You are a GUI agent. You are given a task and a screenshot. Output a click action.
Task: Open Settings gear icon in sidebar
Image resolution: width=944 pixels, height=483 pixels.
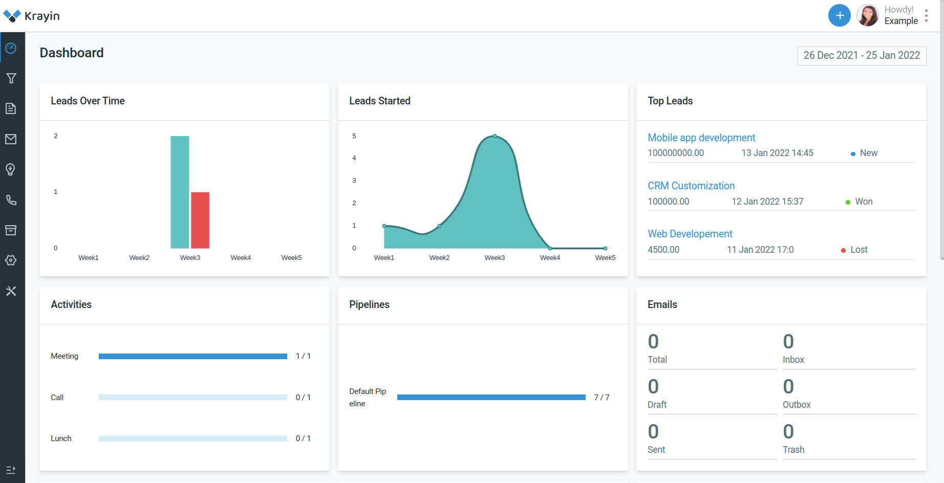[x=11, y=260]
